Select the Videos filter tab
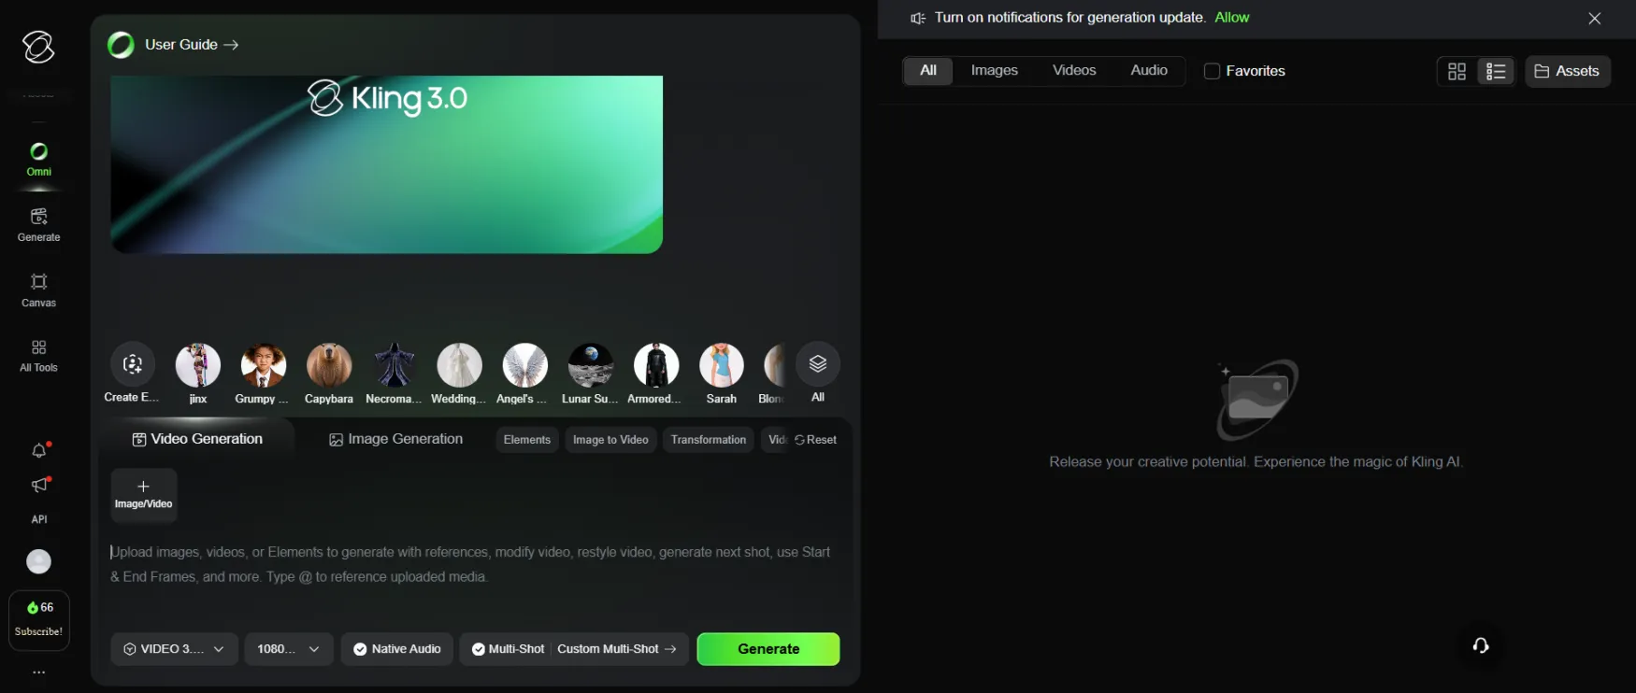Screen dimensions: 1636x693 coord(1073,71)
